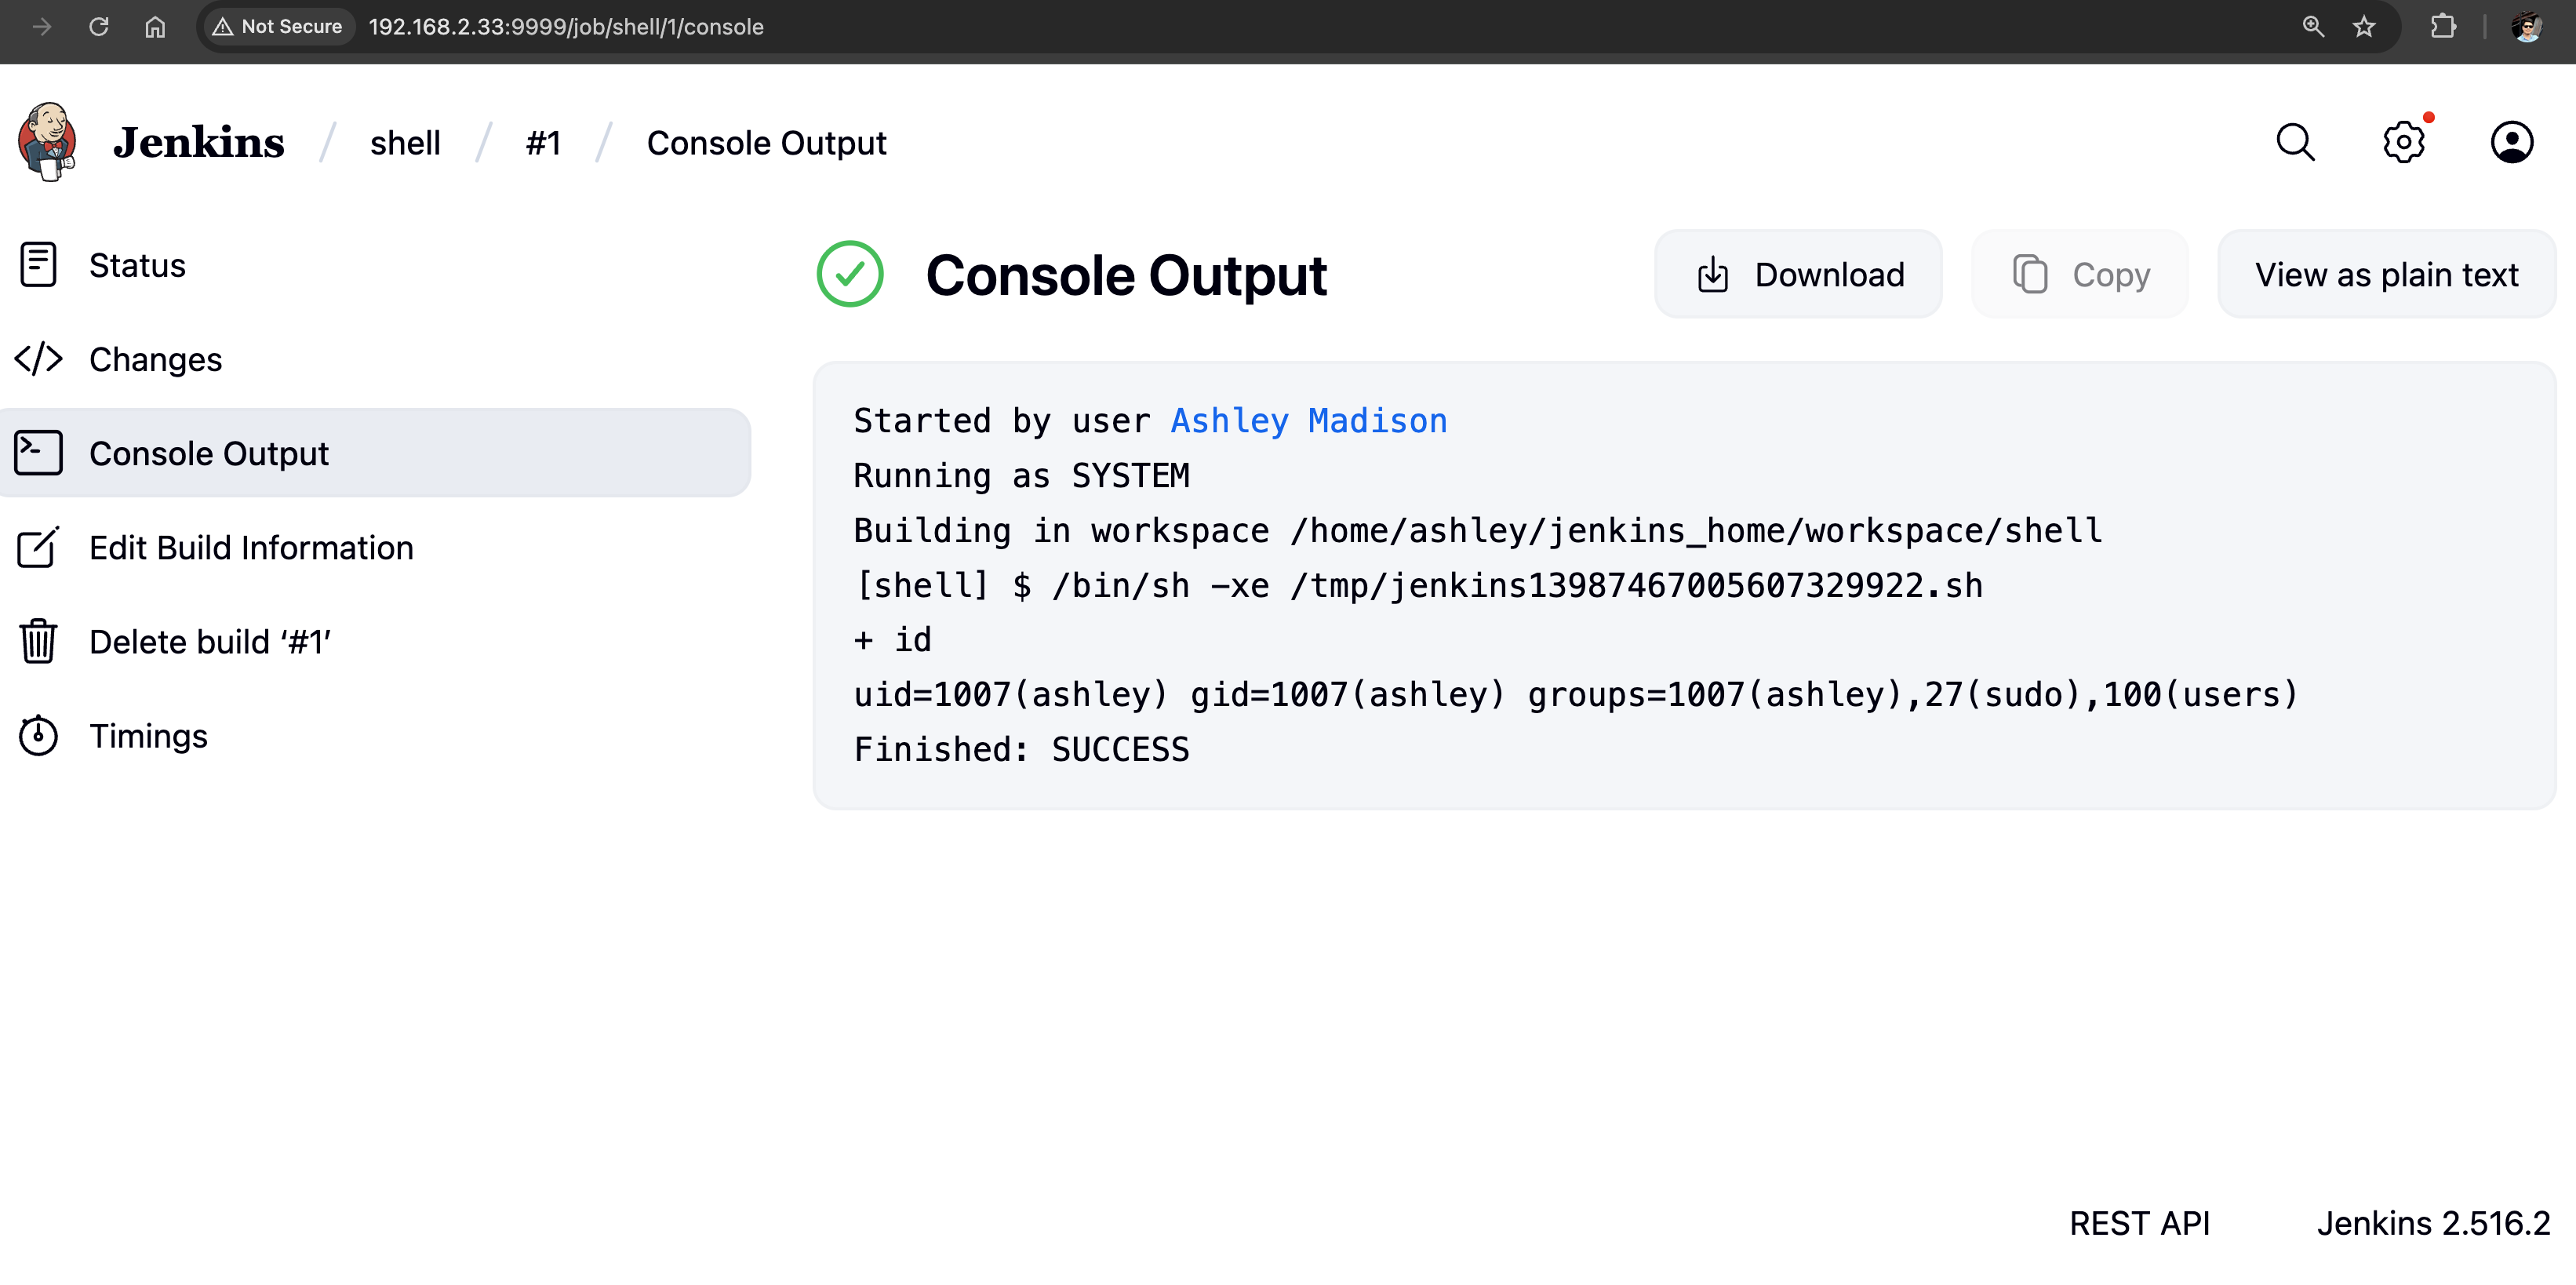The image size is (2576, 1285).
Task: Open Edit Build Information
Action: [250, 547]
